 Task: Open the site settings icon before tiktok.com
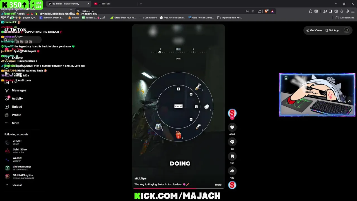78,11
